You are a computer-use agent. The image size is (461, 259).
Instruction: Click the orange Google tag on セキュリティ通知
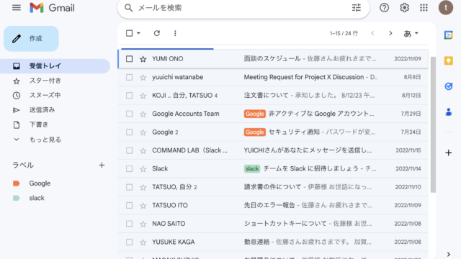[x=254, y=132]
